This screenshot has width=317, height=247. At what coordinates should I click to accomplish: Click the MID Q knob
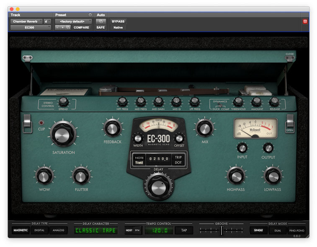pos(176,102)
